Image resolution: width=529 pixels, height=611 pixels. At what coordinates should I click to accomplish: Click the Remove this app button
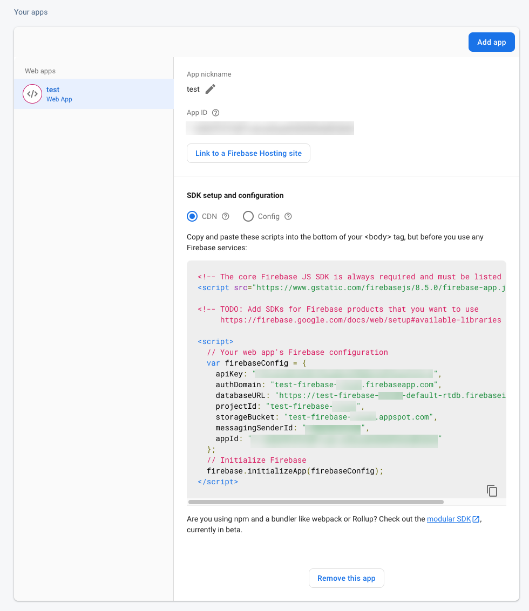click(x=347, y=578)
